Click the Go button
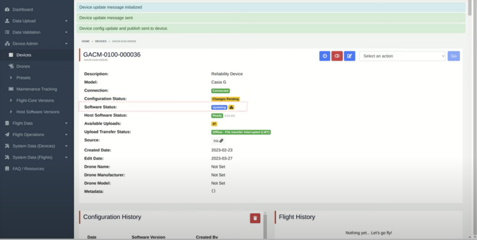 pos(453,56)
